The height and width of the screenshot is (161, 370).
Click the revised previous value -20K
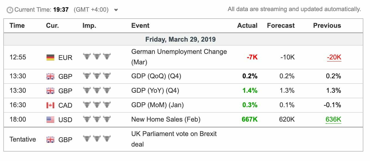334,57
